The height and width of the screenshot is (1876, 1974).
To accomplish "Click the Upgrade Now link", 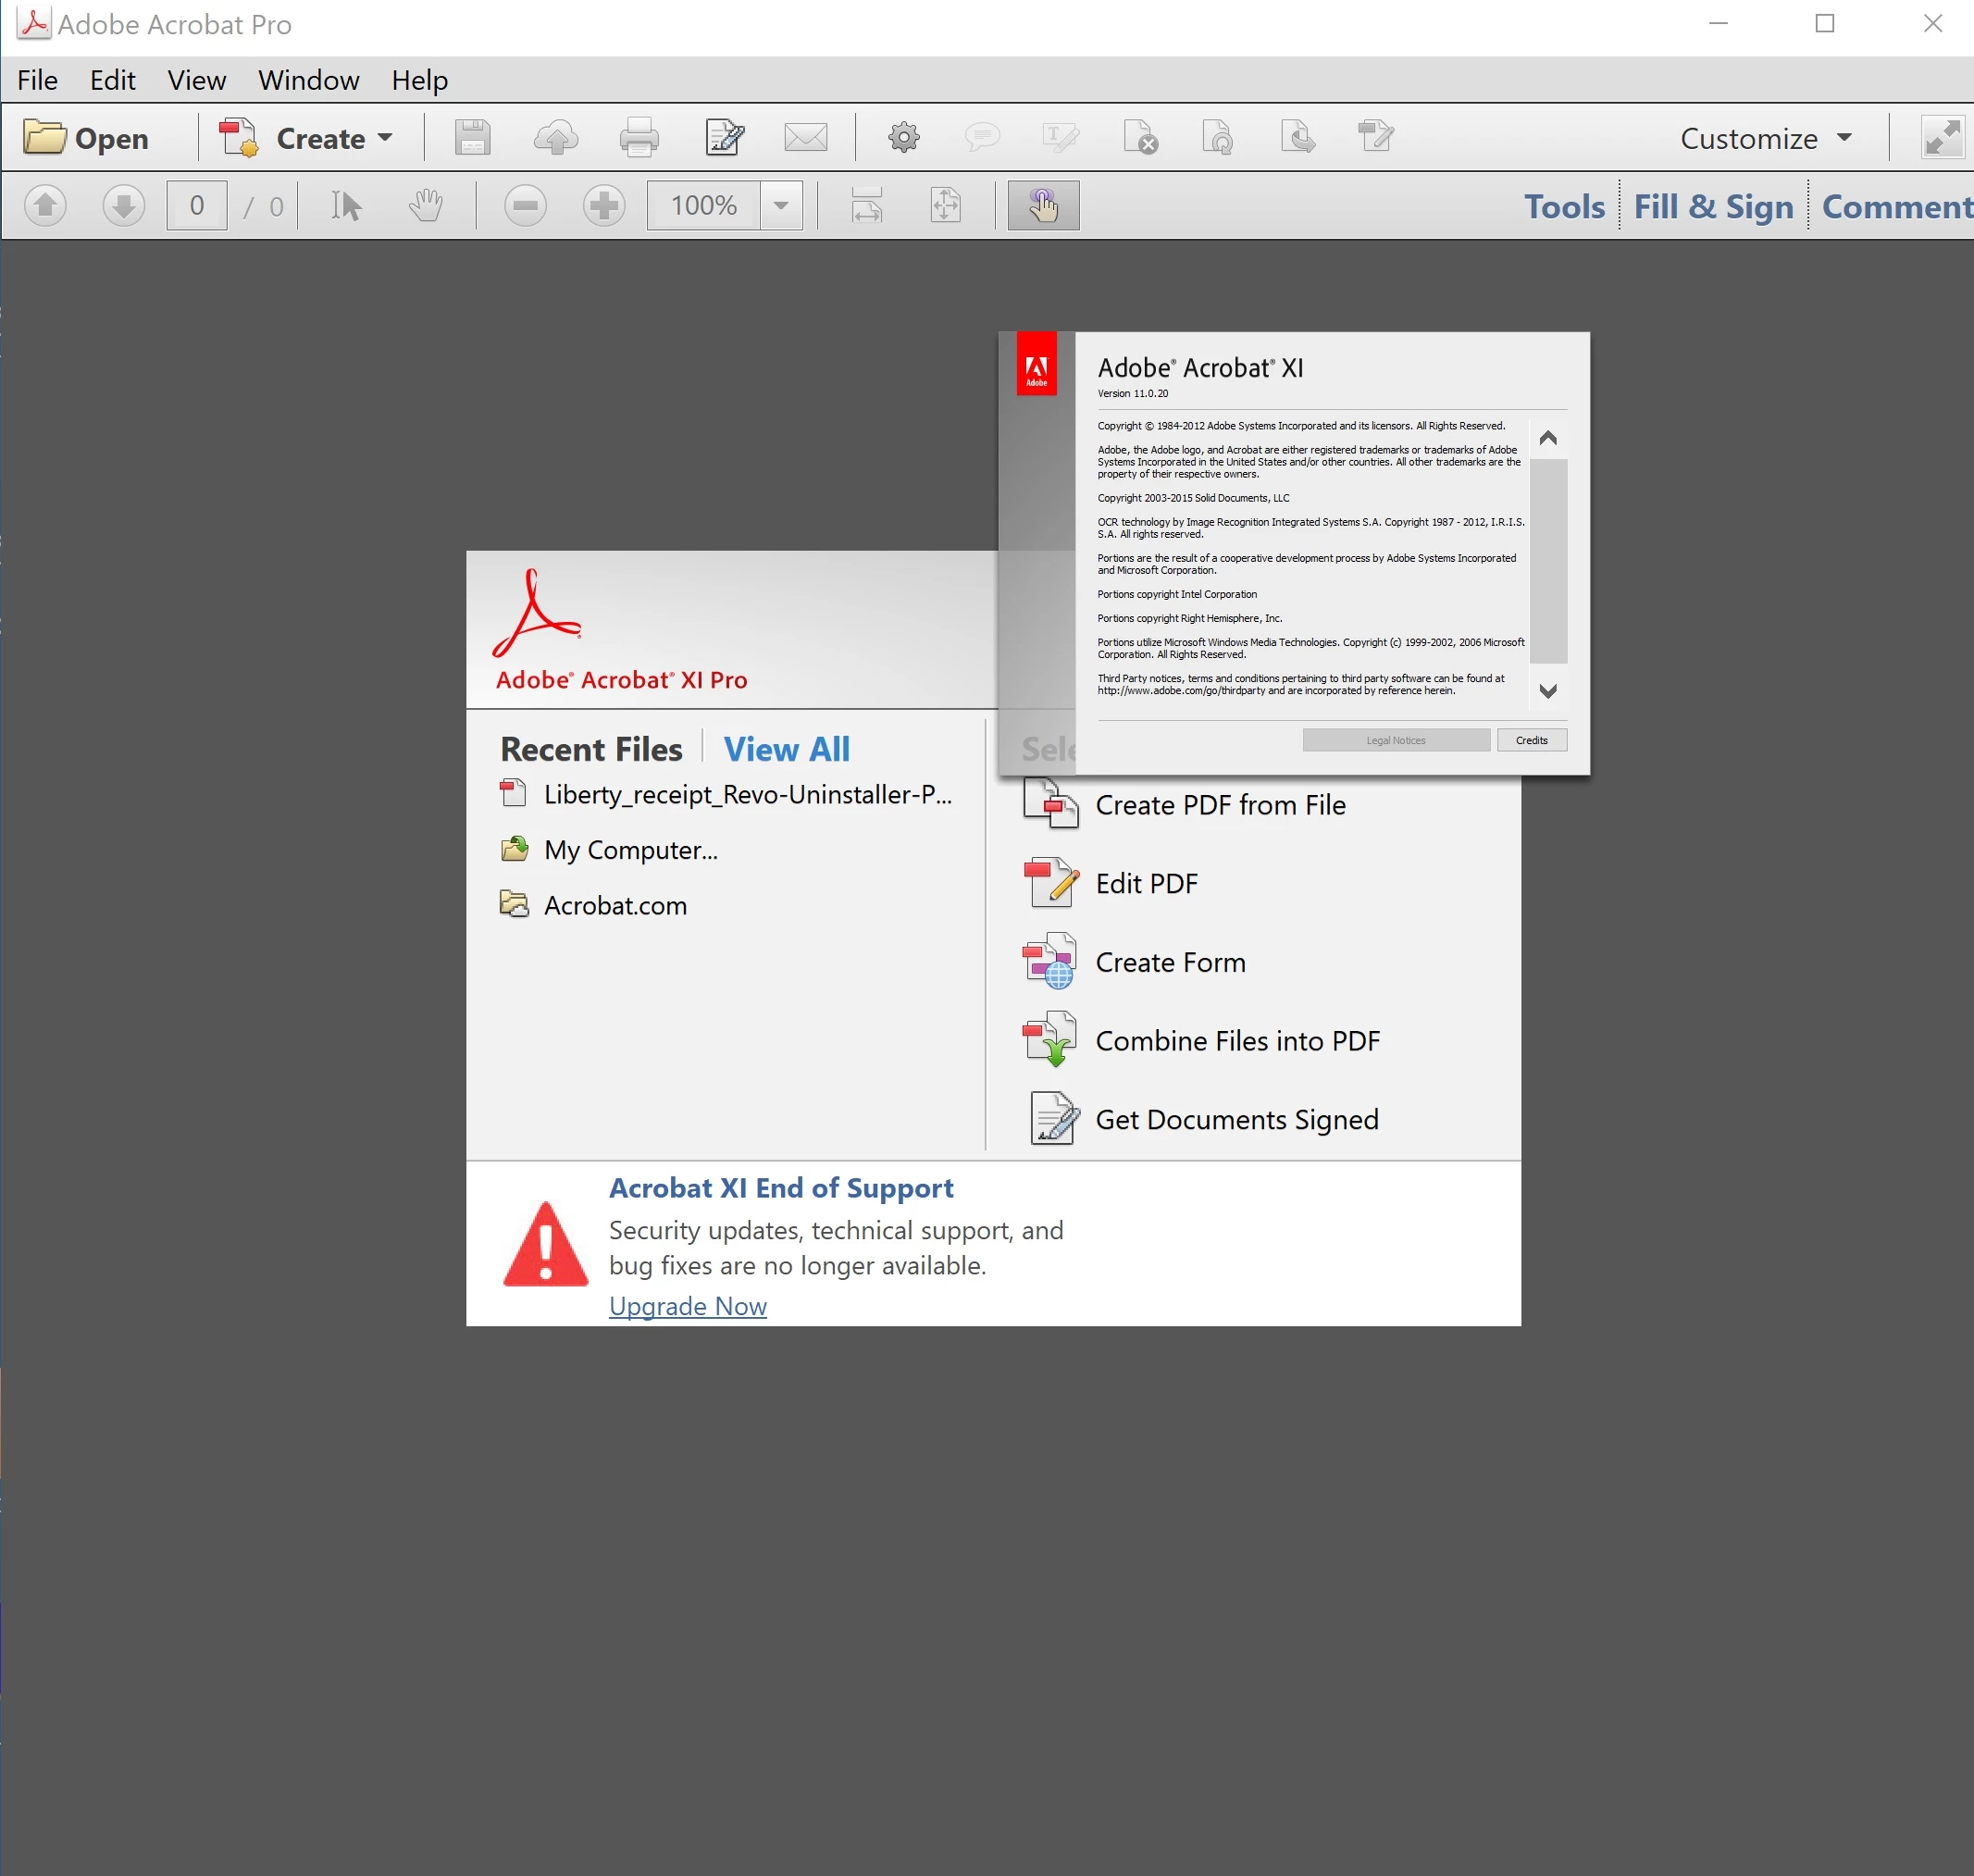I will click(687, 1306).
